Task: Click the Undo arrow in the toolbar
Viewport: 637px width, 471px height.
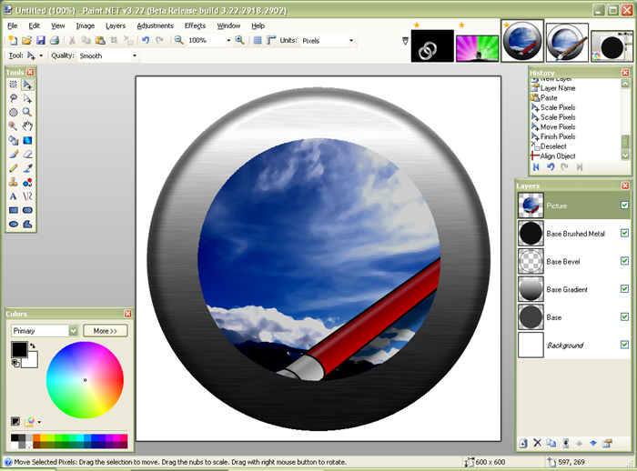Action: (146, 40)
